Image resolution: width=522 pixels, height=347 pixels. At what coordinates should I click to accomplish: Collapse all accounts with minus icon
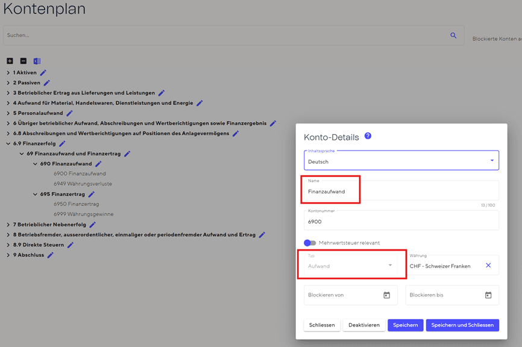(x=23, y=61)
